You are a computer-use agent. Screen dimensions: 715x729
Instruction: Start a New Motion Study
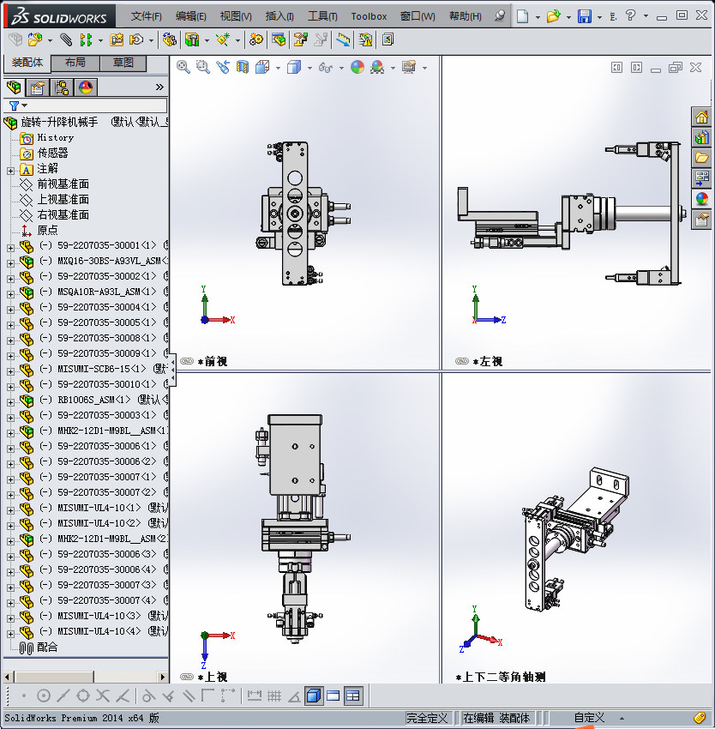point(255,40)
